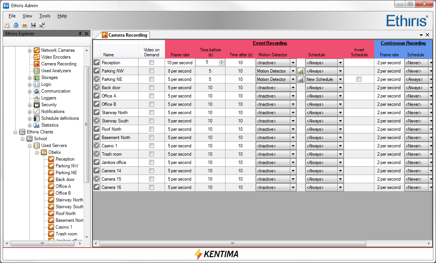
Task: Click the Network Cameras tree icon
Action: click(37, 50)
